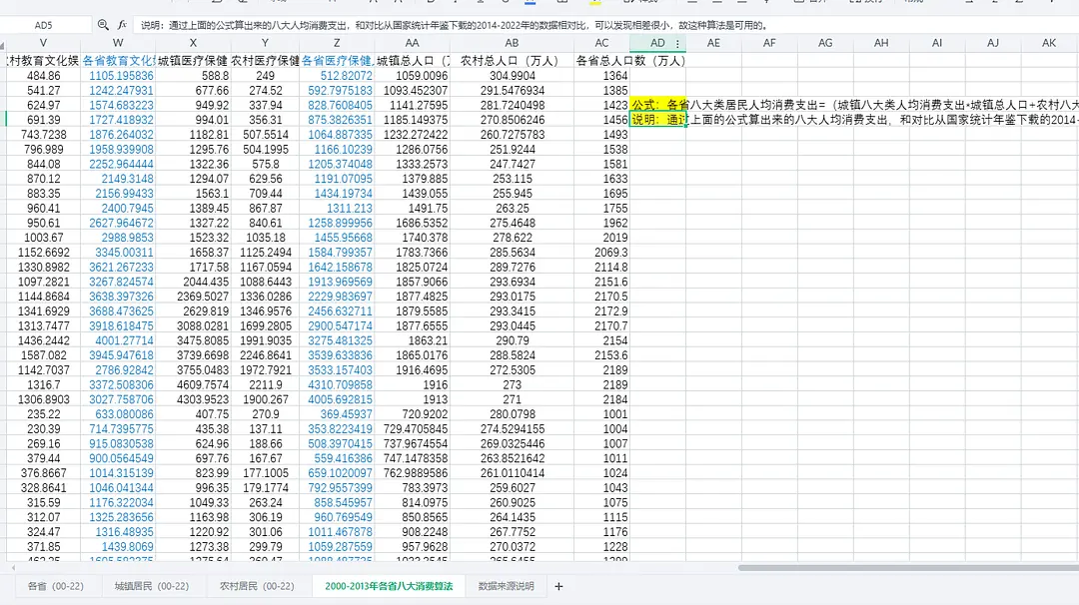Click the yellow cell starting 说明：通过

pyautogui.click(x=657, y=120)
